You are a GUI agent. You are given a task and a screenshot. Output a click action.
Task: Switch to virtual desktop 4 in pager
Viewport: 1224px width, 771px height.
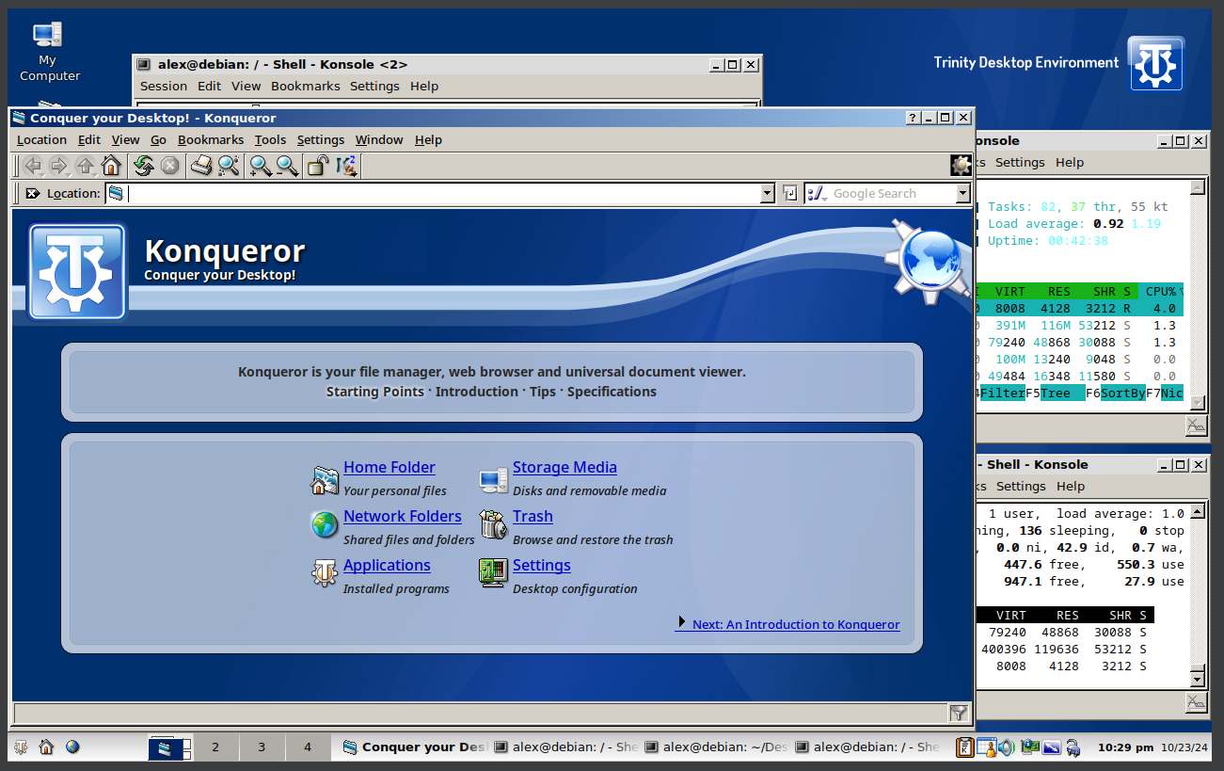[308, 747]
